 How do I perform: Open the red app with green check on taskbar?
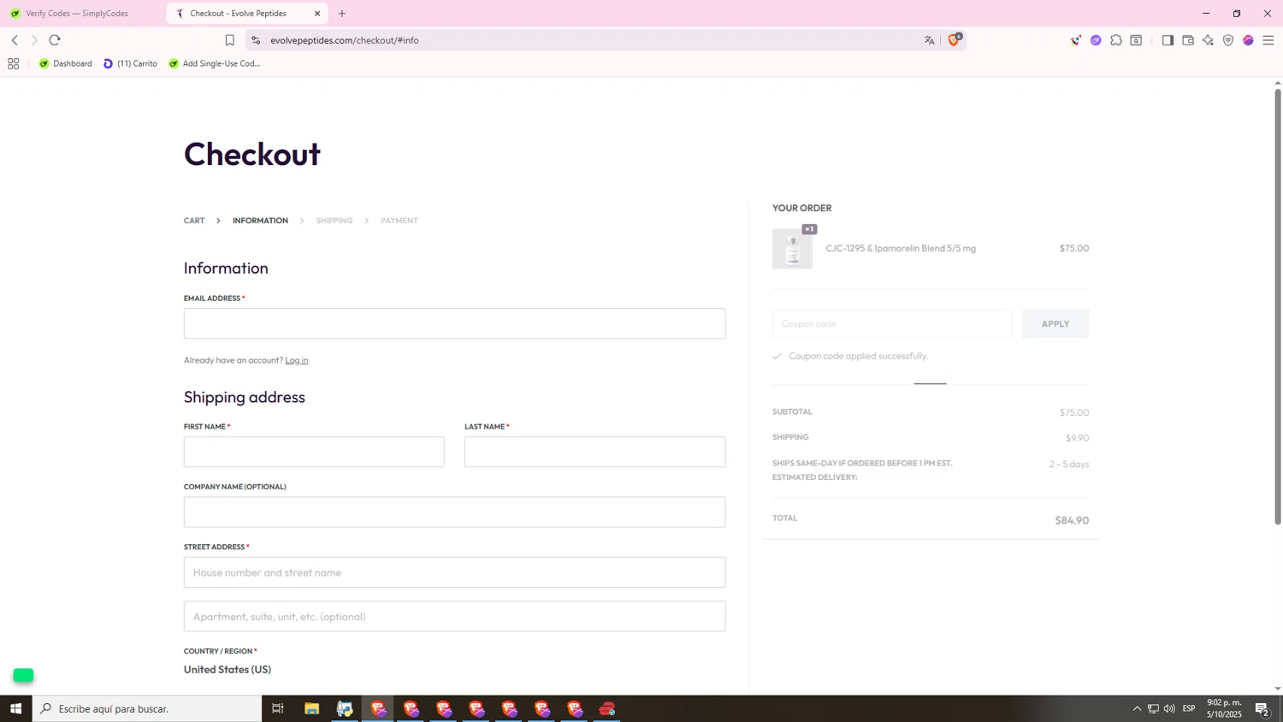coord(607,708)
